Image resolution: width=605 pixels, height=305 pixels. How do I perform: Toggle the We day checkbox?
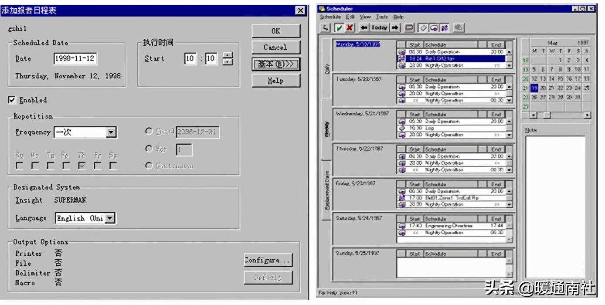pyautogui.click(x=67, y=166)
